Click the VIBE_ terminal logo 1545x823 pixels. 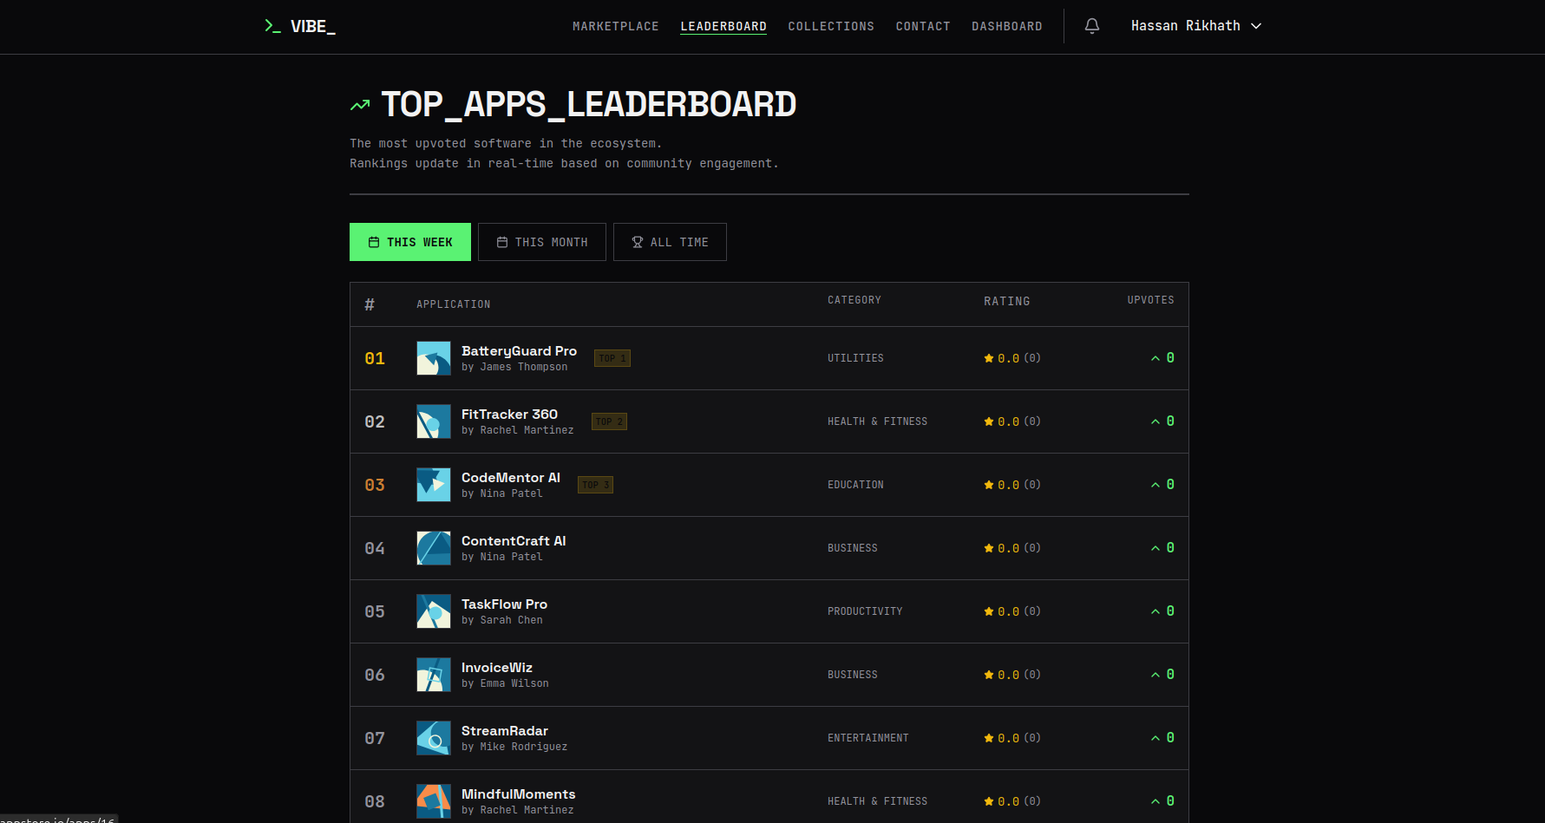[298, 26]
